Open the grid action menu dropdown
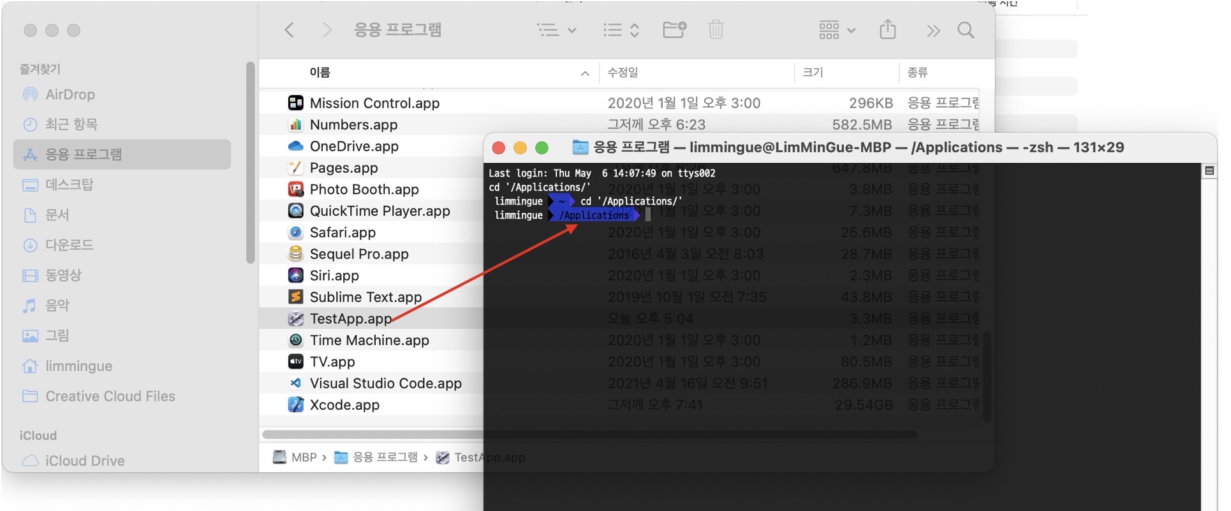This screenshot has width=1231, height=511. [x=837, y=30]
